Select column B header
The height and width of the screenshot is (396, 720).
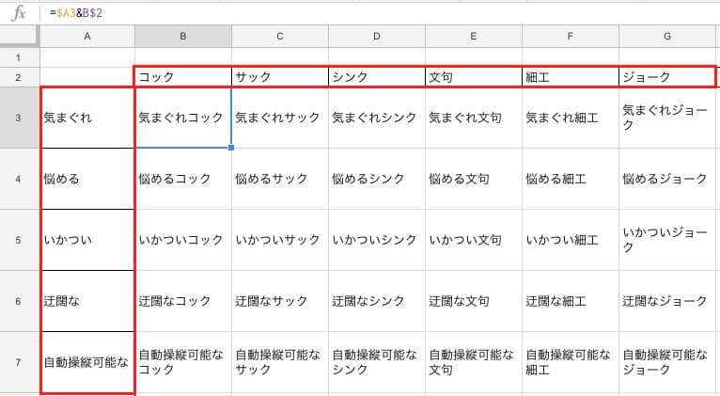tap(183, 37)
